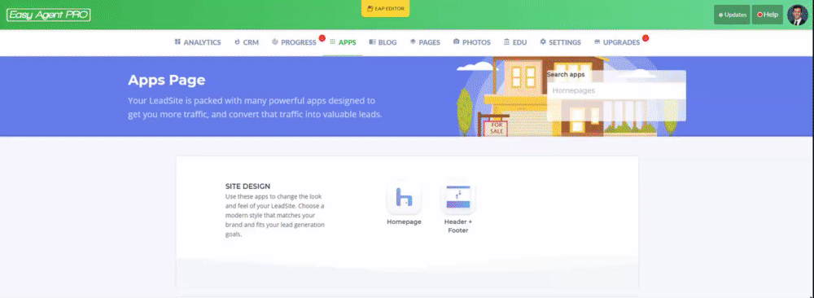Select the Apps tab
Image resolution: width=814 pixels, height=298 pixels.
click(x=344, y=42)
